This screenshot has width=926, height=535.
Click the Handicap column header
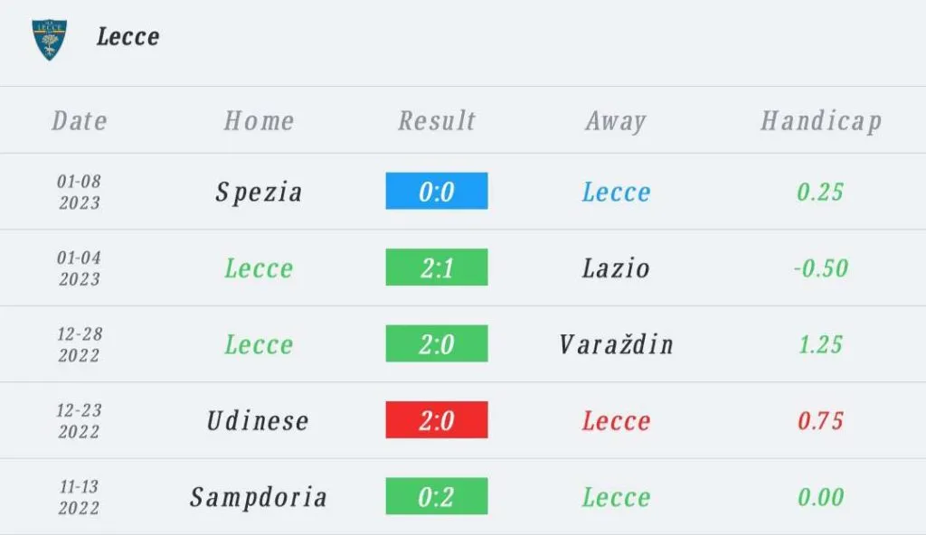coord(821,121)
